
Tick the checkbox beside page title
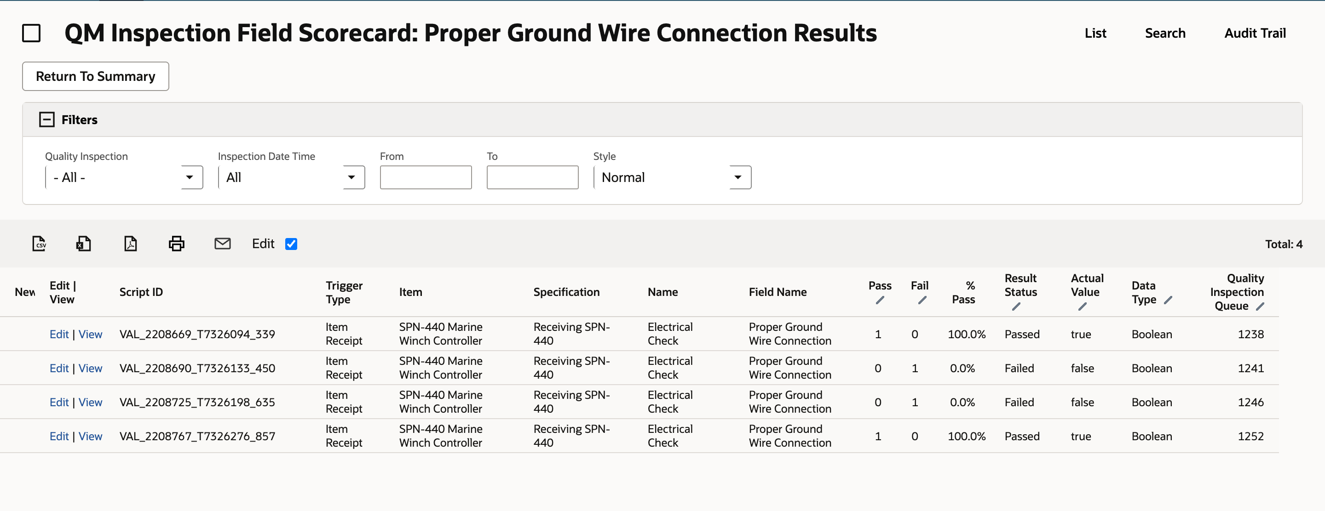(x=31, y=34)
